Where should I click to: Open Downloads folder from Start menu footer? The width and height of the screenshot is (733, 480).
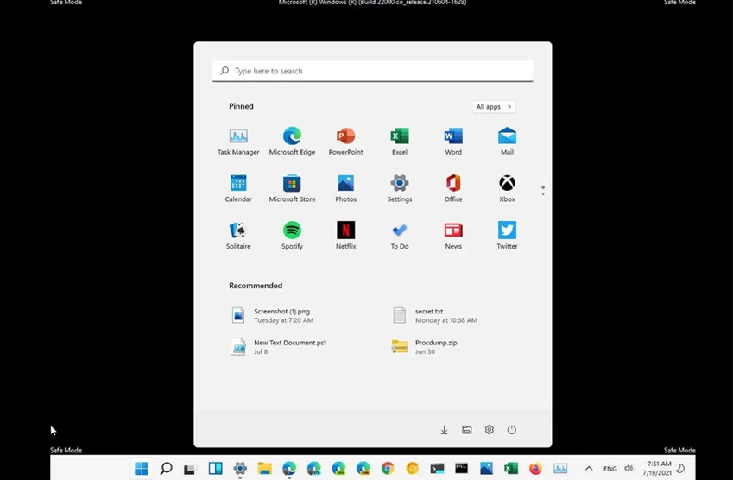point(445,430)
